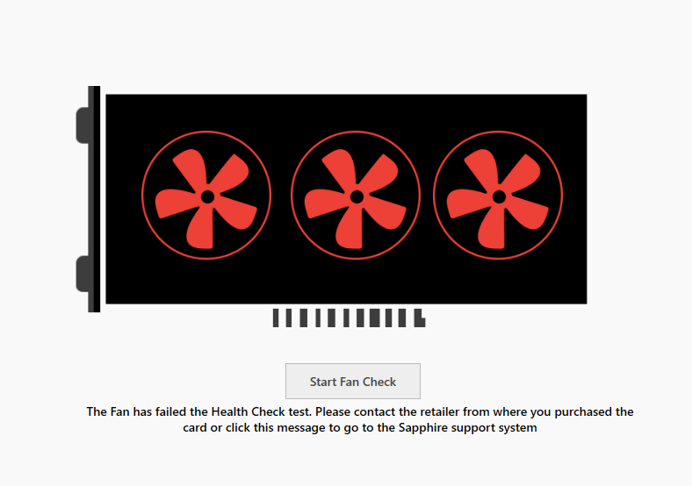692x486 pixels.
Task: Click the PCIe connector pins below card
Action: (x=350, y=318)
